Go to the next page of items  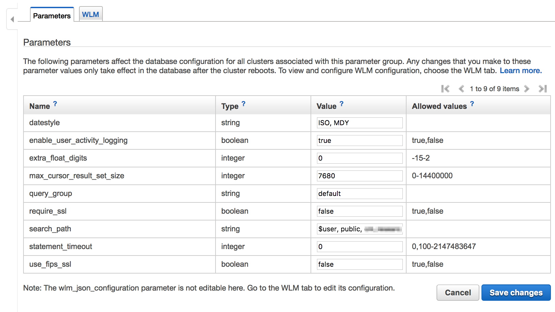coord(526,88)
